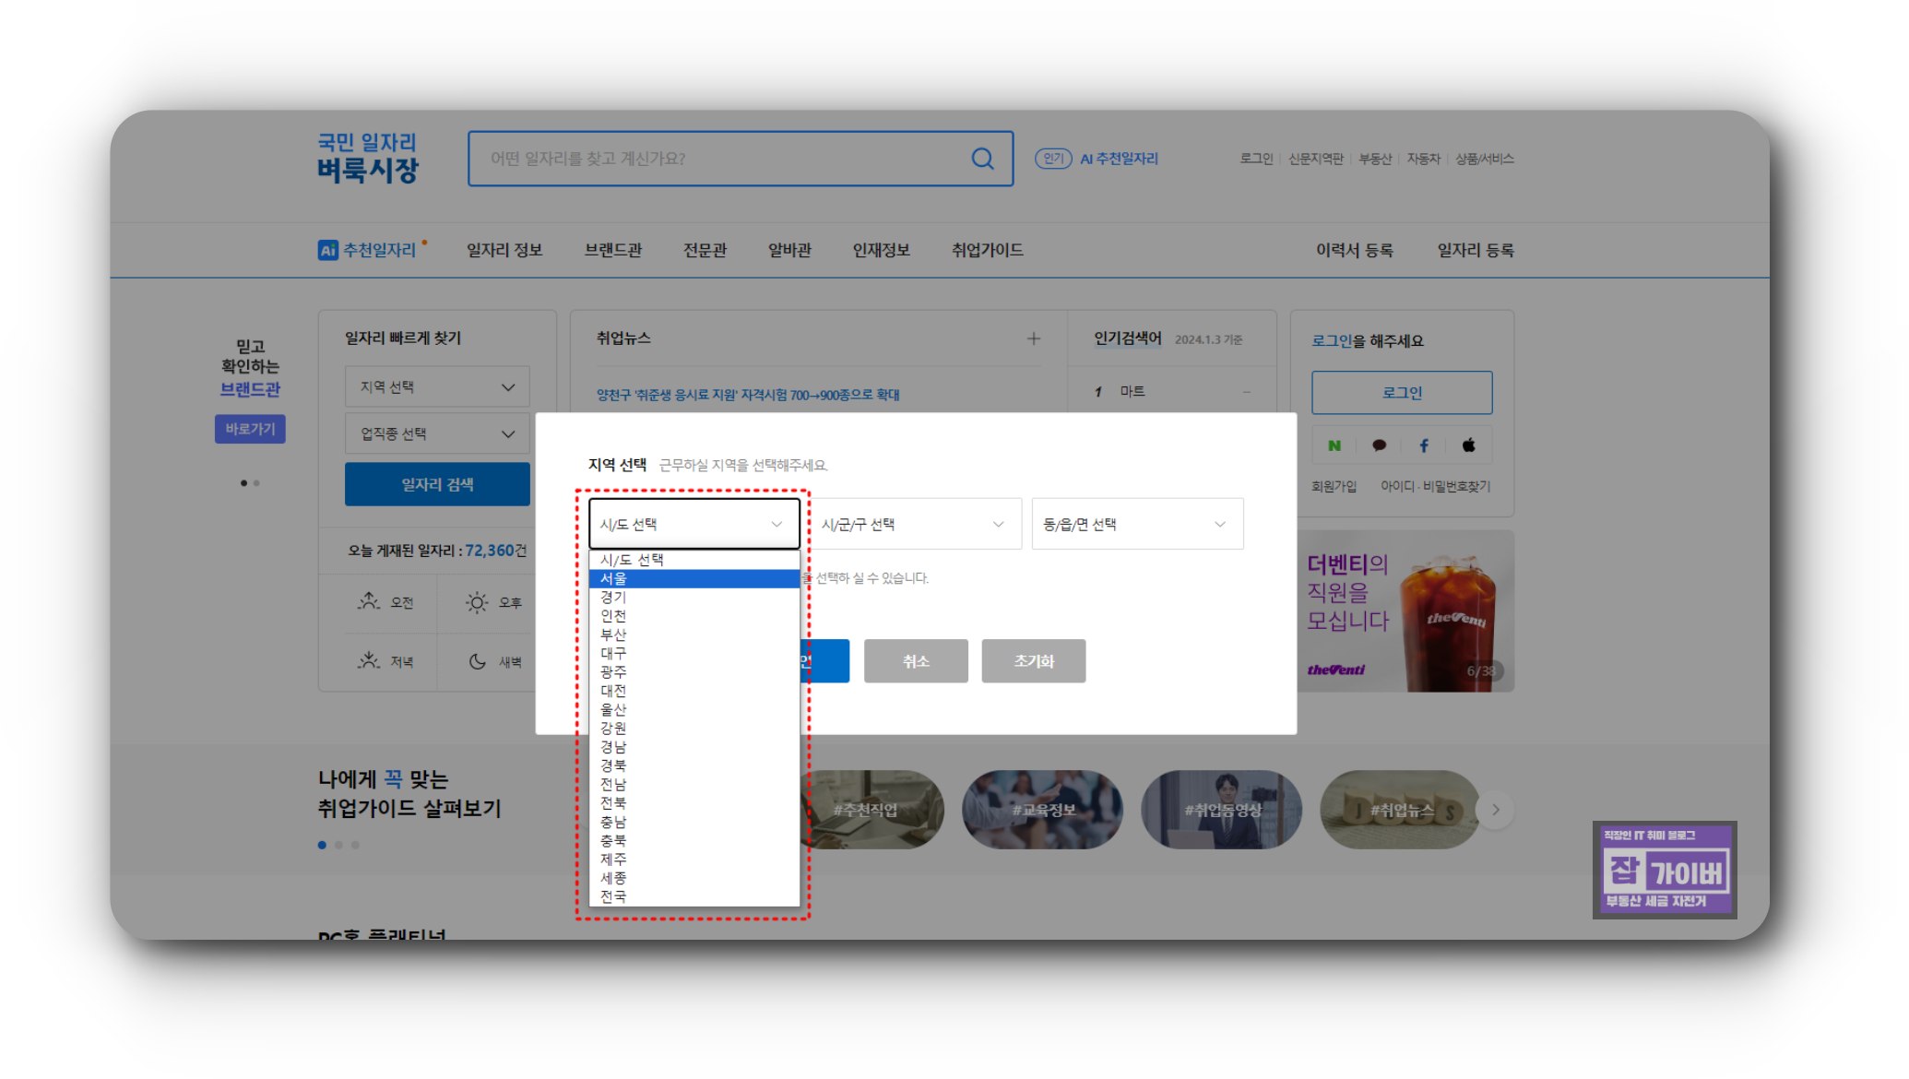This screenshot has height=1079, width=1909.
Task: Open the 시/군/구 선택 dropdown
Action: point(914,525)
